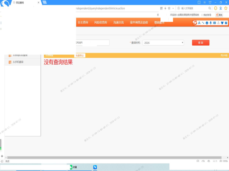229x171 pixels.
Task: Click the horizontal scrollbar at page bottom
Action: [x=114, y=157]
